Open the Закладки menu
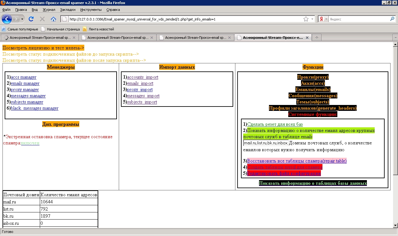Screen dimensions: 398x236 (67, 10)
